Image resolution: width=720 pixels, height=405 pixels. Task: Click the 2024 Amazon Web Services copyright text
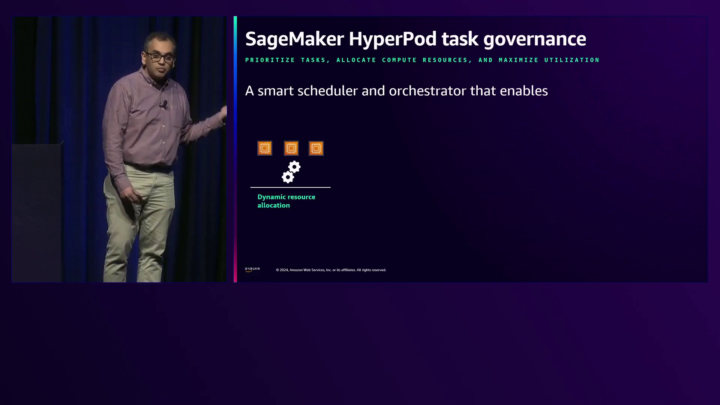tap(331, 270)
